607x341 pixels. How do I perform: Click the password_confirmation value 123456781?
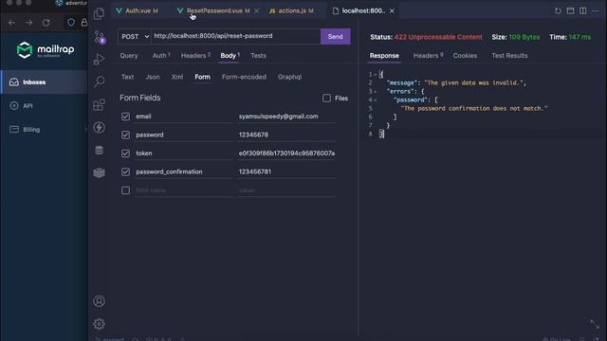pos(255,171)
